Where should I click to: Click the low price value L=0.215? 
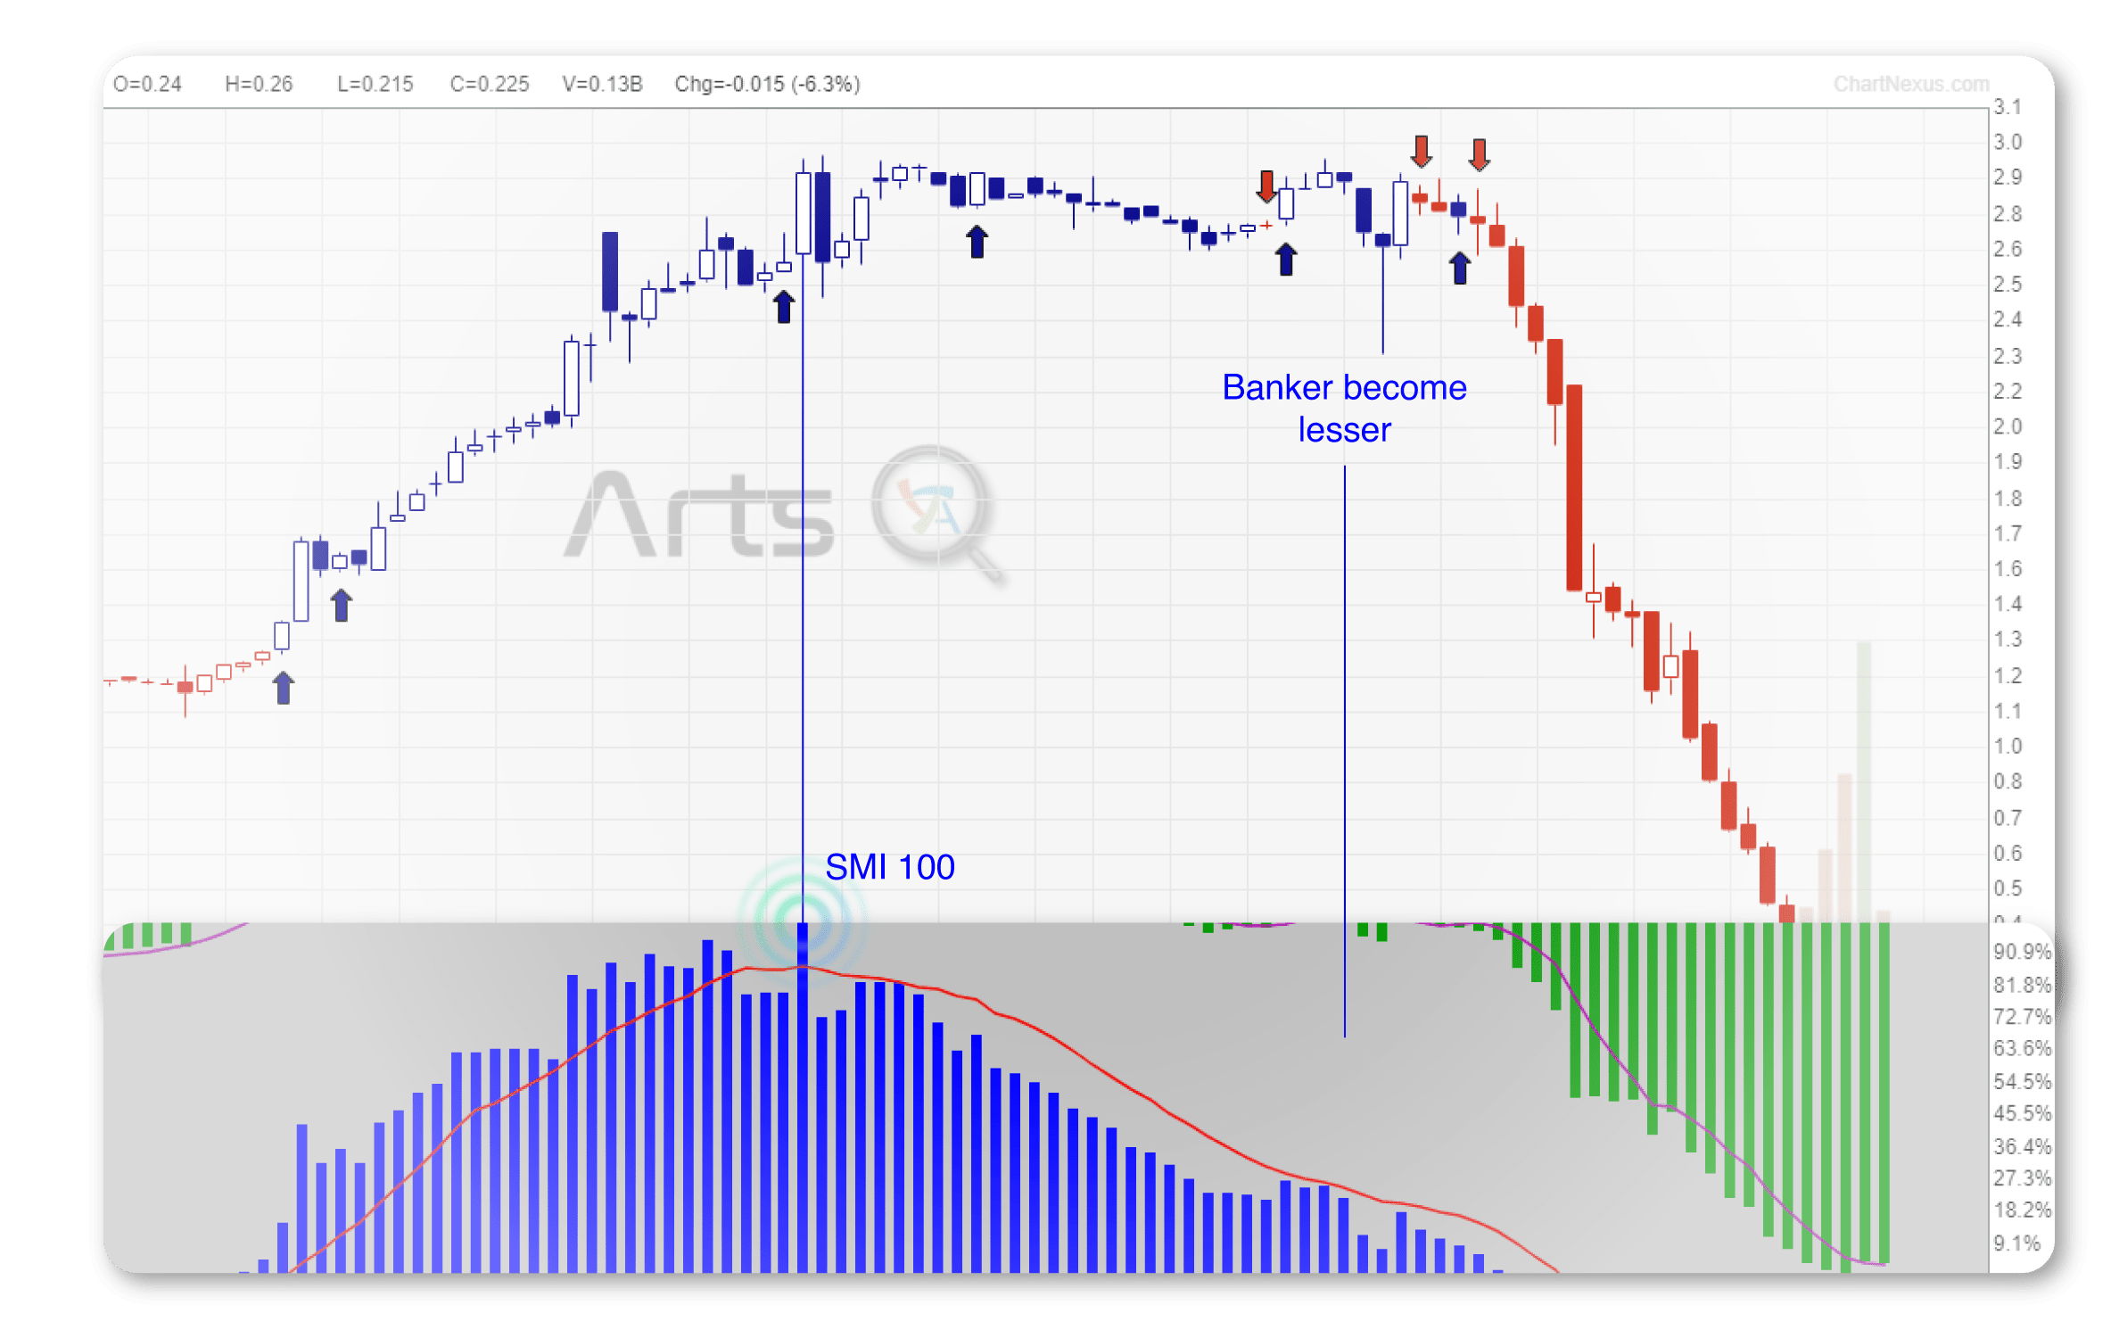pos(375,84)
